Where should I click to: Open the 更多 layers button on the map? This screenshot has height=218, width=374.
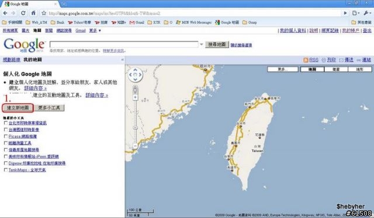tap(283, 69)
